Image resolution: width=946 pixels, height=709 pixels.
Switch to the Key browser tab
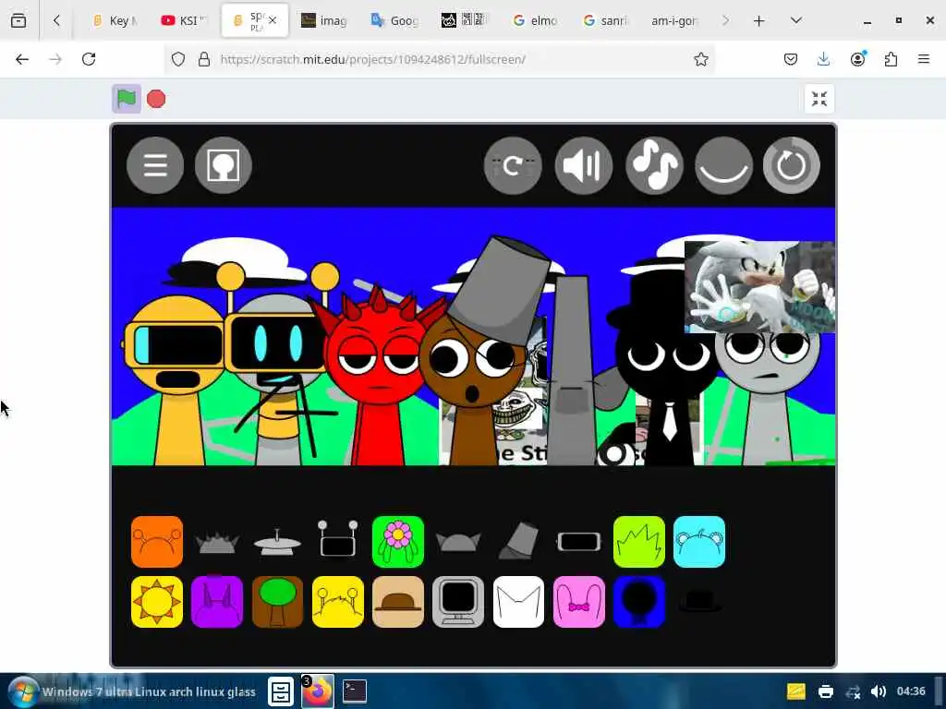tap(115, 20)
